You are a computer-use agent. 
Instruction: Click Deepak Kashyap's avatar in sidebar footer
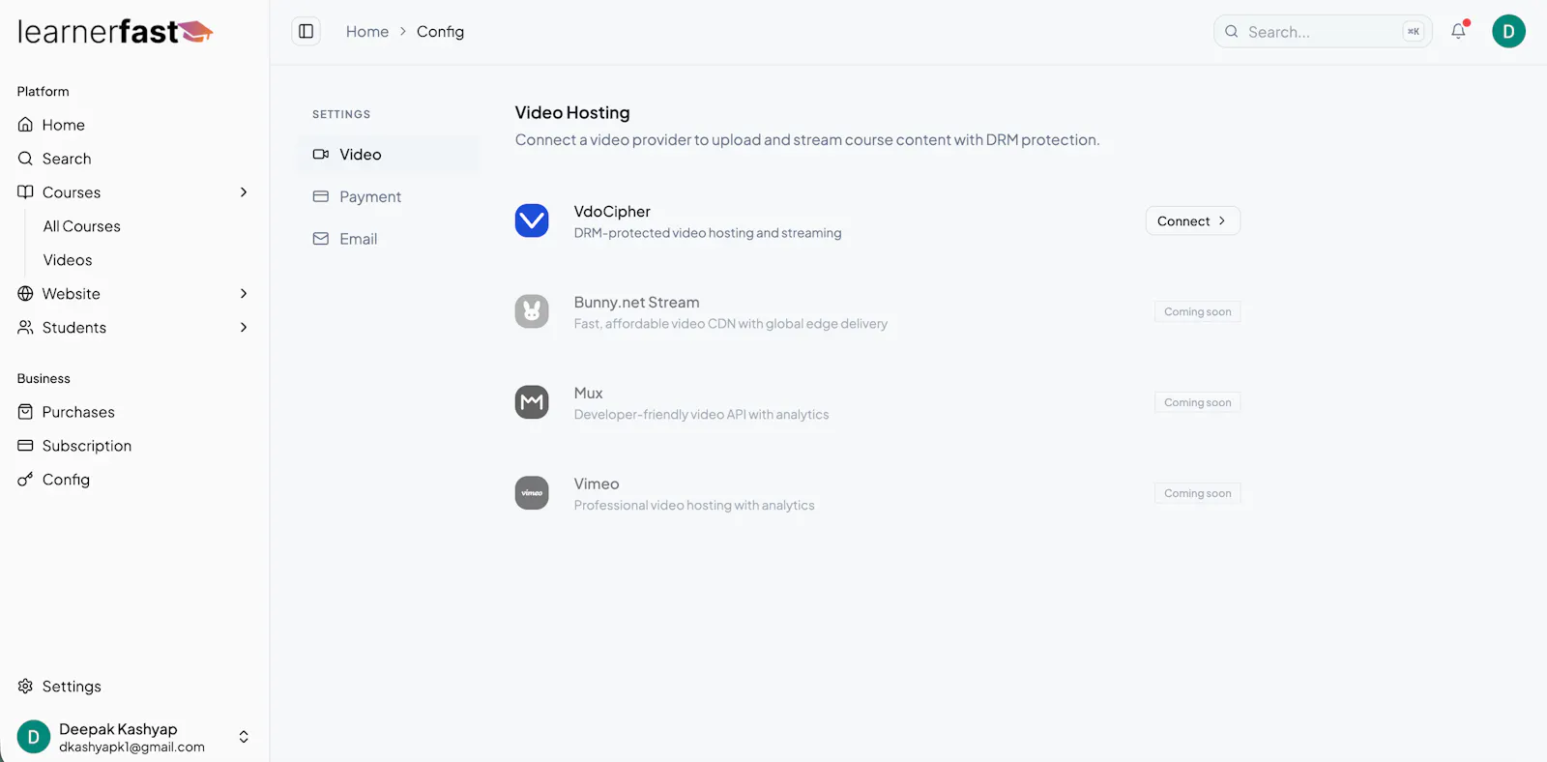click(34, 737)
